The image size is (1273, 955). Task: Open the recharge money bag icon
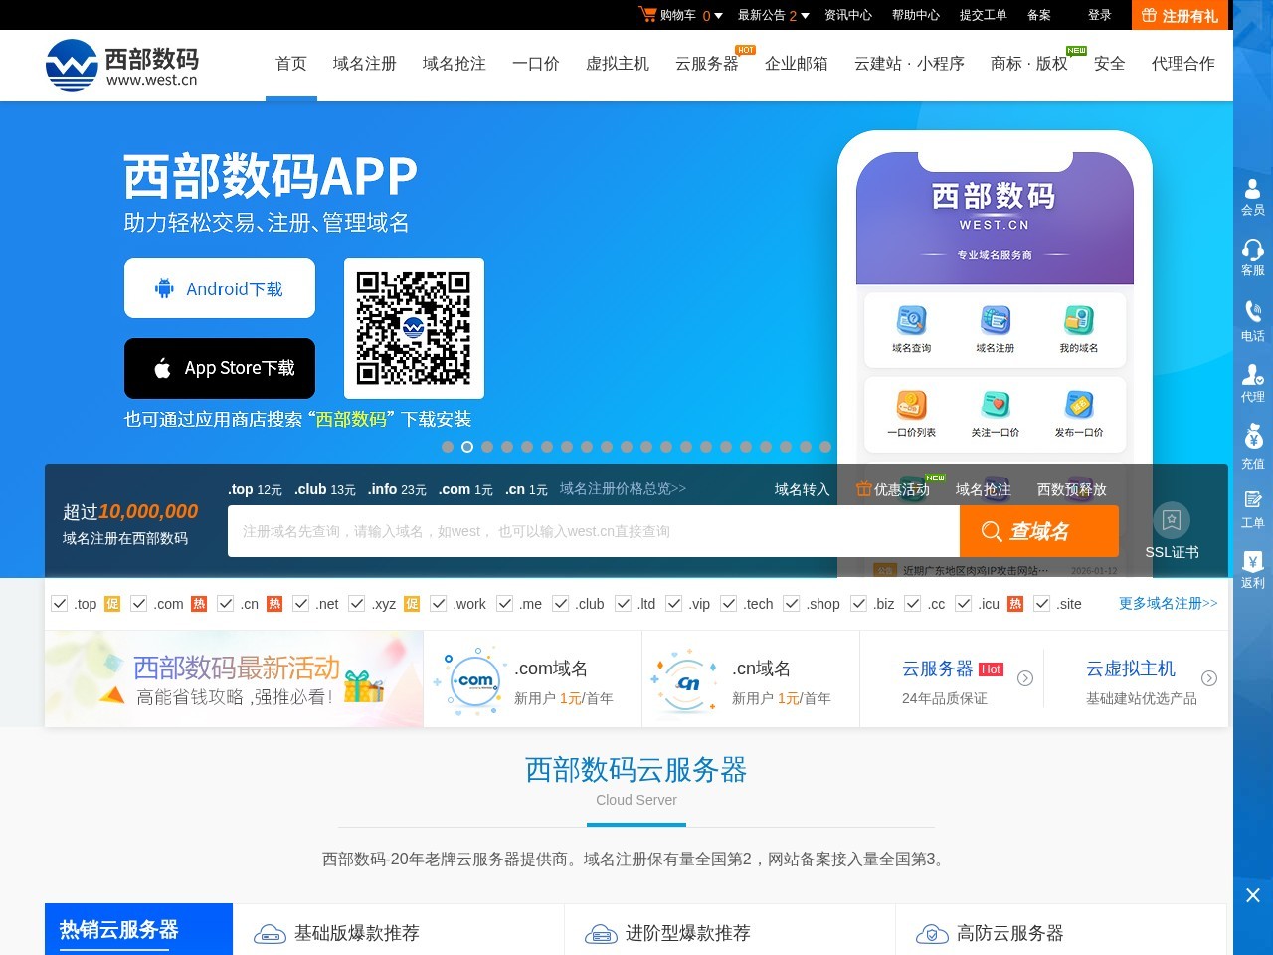point(1252,437)
